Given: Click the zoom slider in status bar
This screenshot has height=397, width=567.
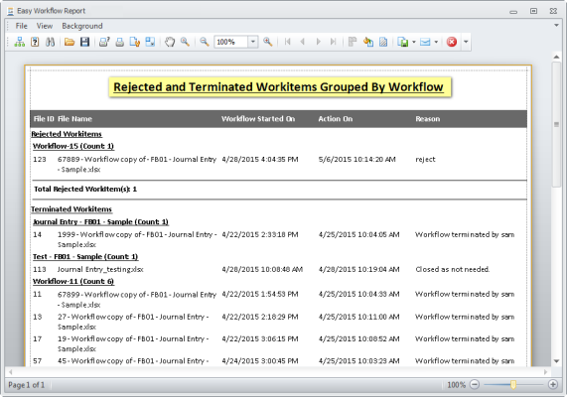Looking at the screenshot, I should [513, 385].
